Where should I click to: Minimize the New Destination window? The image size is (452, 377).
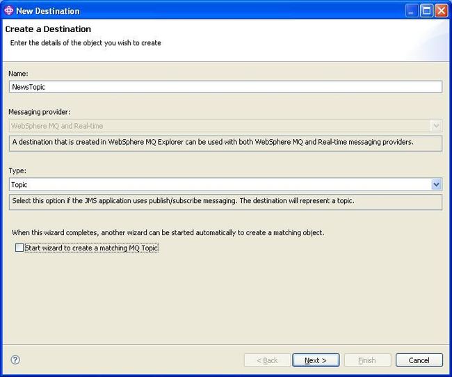412,11
